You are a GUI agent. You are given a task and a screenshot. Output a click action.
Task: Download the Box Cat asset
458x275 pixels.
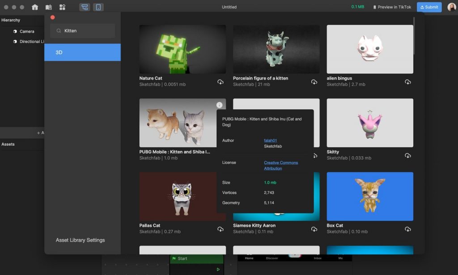(x=408, y=229)
